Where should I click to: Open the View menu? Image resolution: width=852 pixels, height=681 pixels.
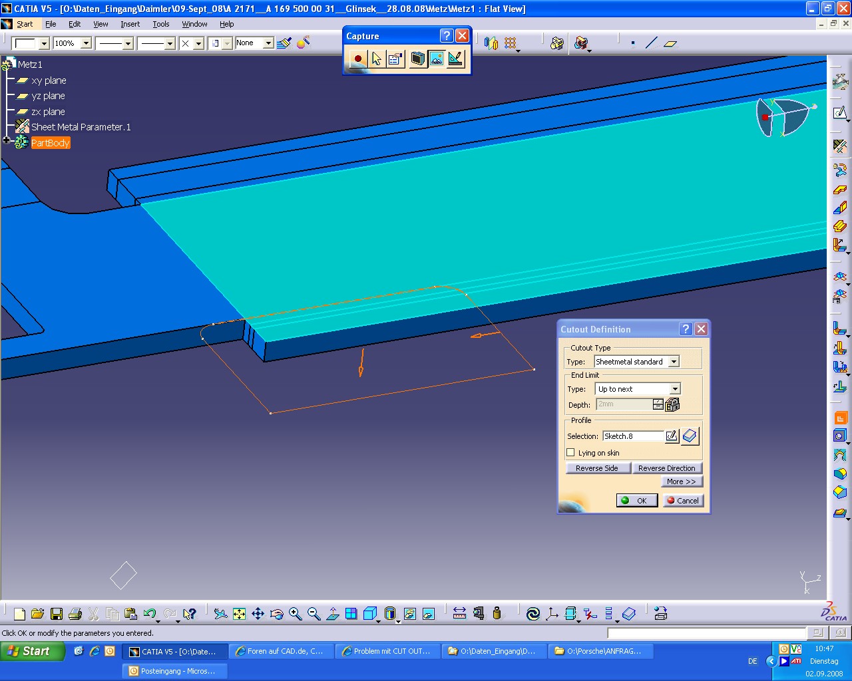click(101, 24)
